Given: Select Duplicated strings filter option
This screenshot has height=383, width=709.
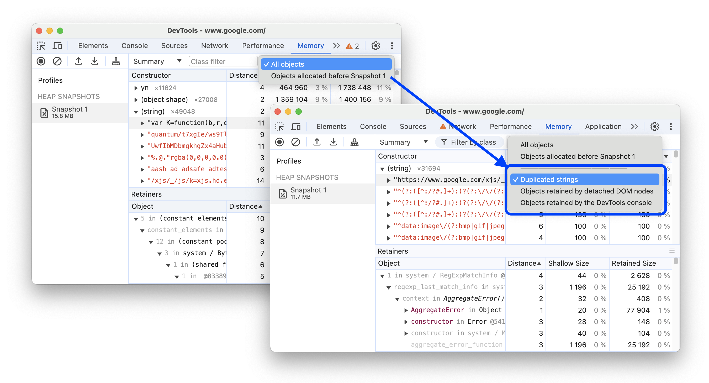Looking at the screenshot, I should [x=549, y=179].
